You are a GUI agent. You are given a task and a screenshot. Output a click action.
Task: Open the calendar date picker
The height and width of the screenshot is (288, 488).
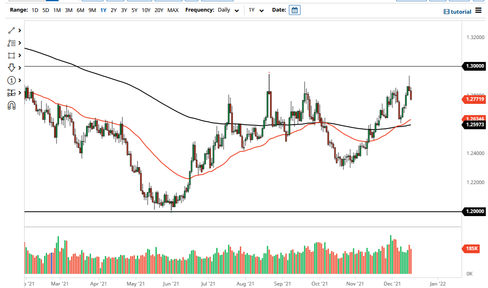pos(294,10)
